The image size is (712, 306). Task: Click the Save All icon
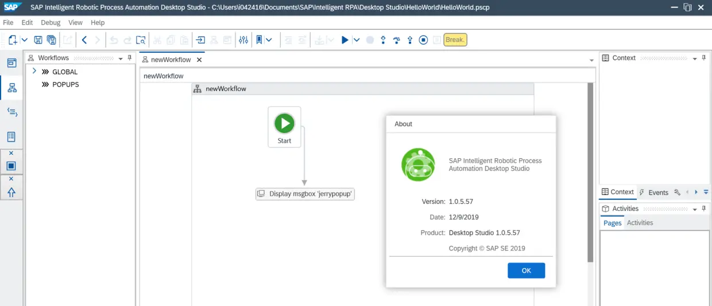52,40
